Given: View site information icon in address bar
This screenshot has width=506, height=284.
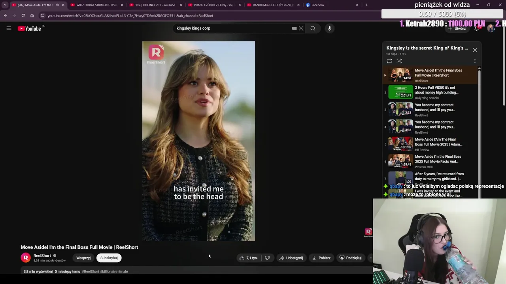Looking at the screenshot, I should [x=43, y=16].
